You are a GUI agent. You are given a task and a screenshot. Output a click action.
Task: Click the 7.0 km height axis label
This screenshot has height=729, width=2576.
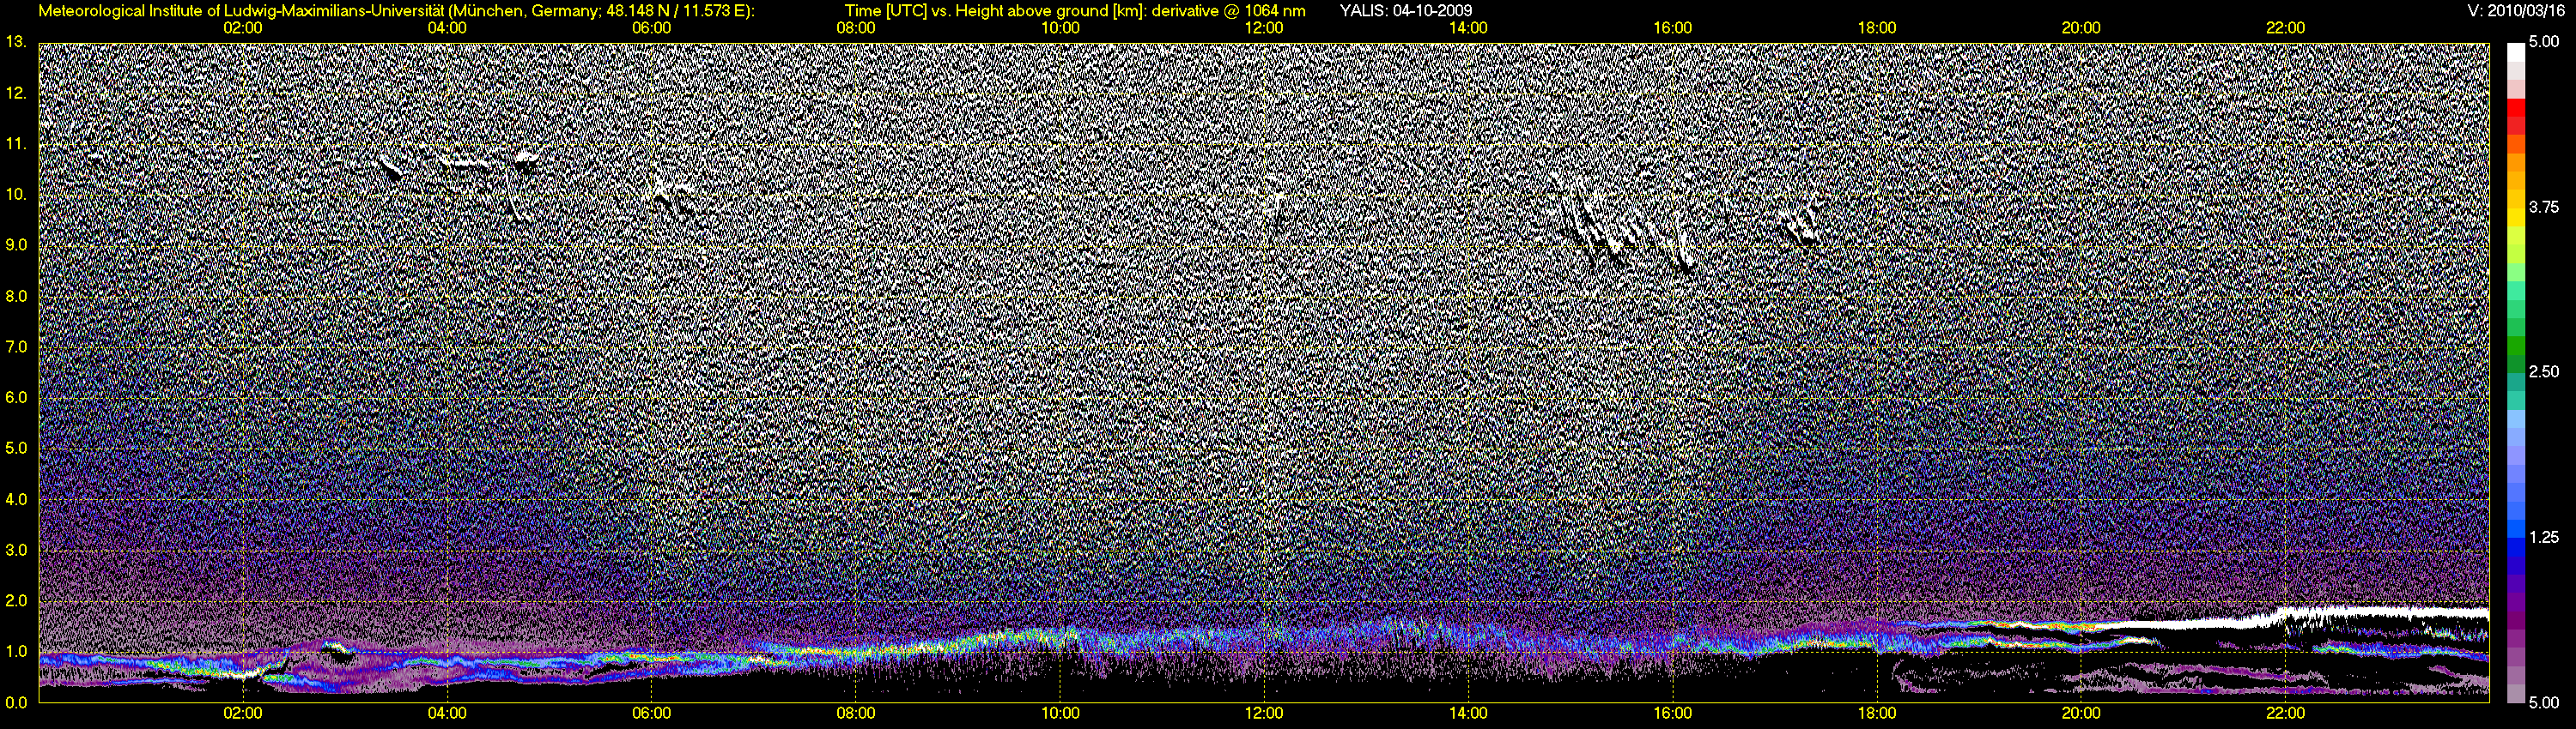tap(15, 346)
